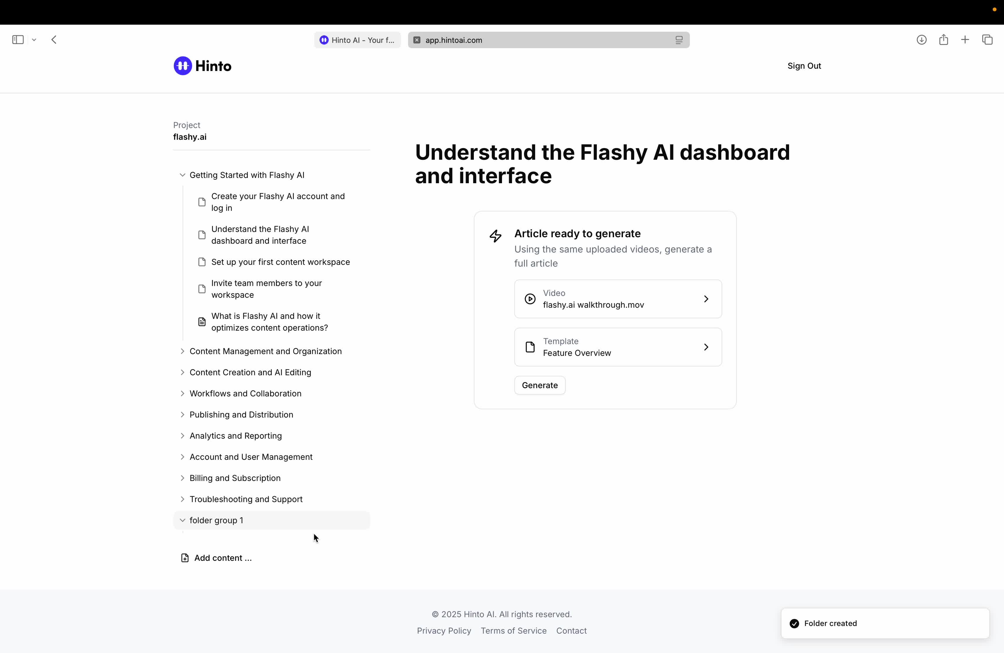Click the browser share icon
This screenshot has height=653, width=1004.
point(944,40)
